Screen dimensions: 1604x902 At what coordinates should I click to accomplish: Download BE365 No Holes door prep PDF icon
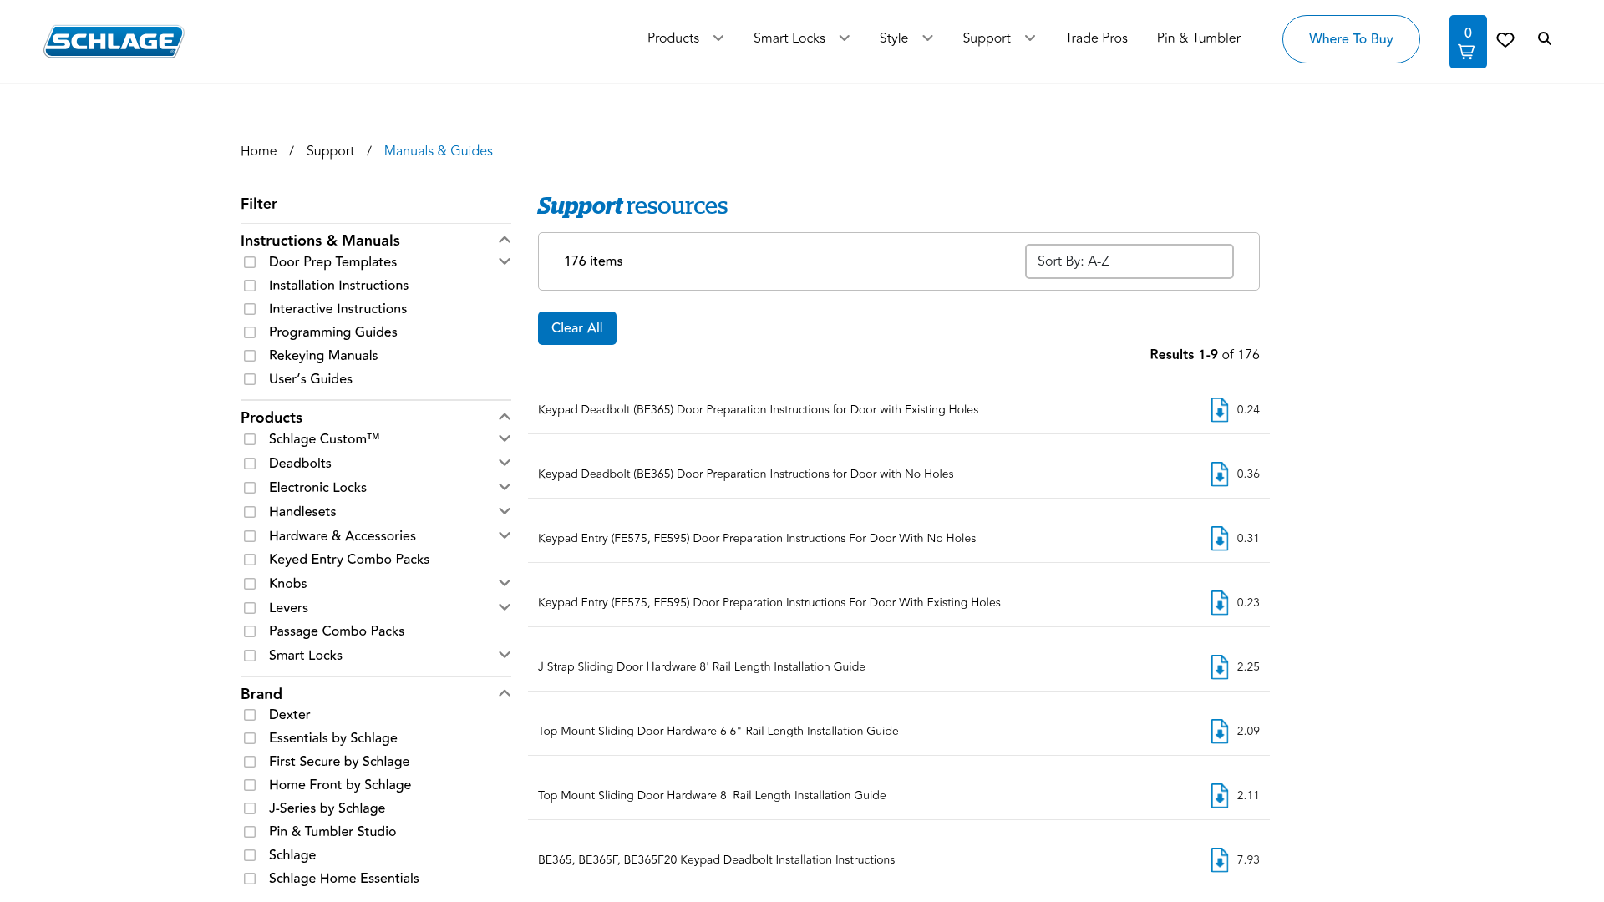pyautogui.click(x=1220, y=474)
